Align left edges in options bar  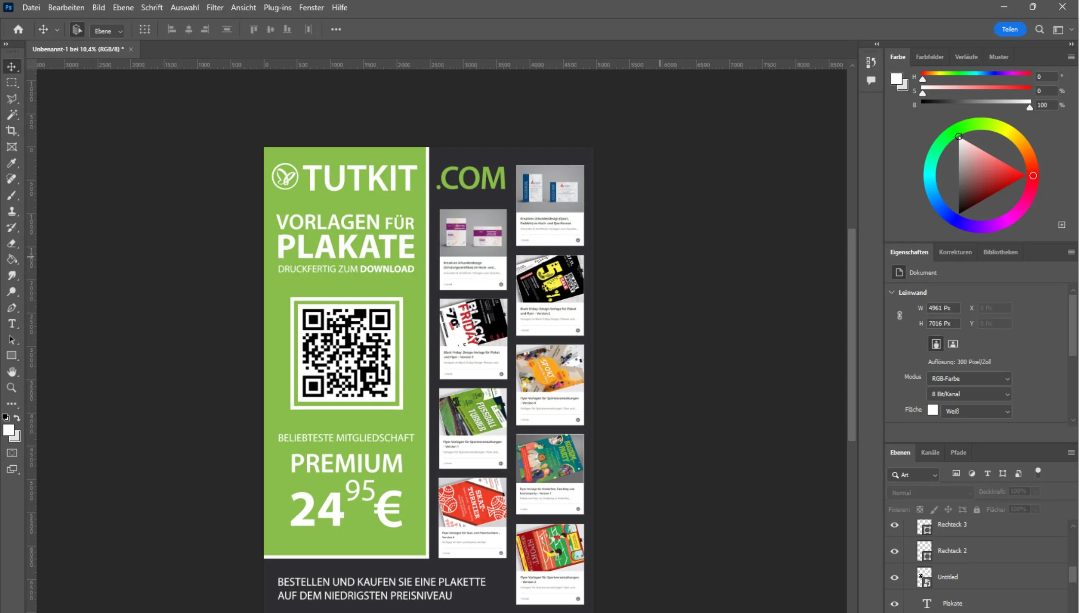[x=172, y=30]
